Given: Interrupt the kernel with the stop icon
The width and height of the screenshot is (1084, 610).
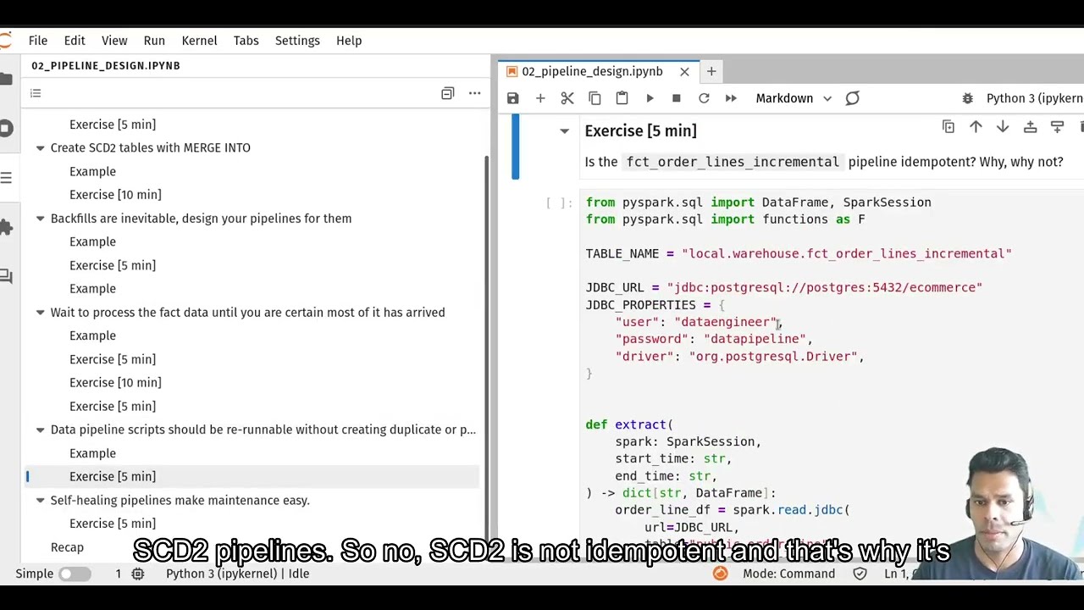Looking at the screenshot, I should 677,98.
